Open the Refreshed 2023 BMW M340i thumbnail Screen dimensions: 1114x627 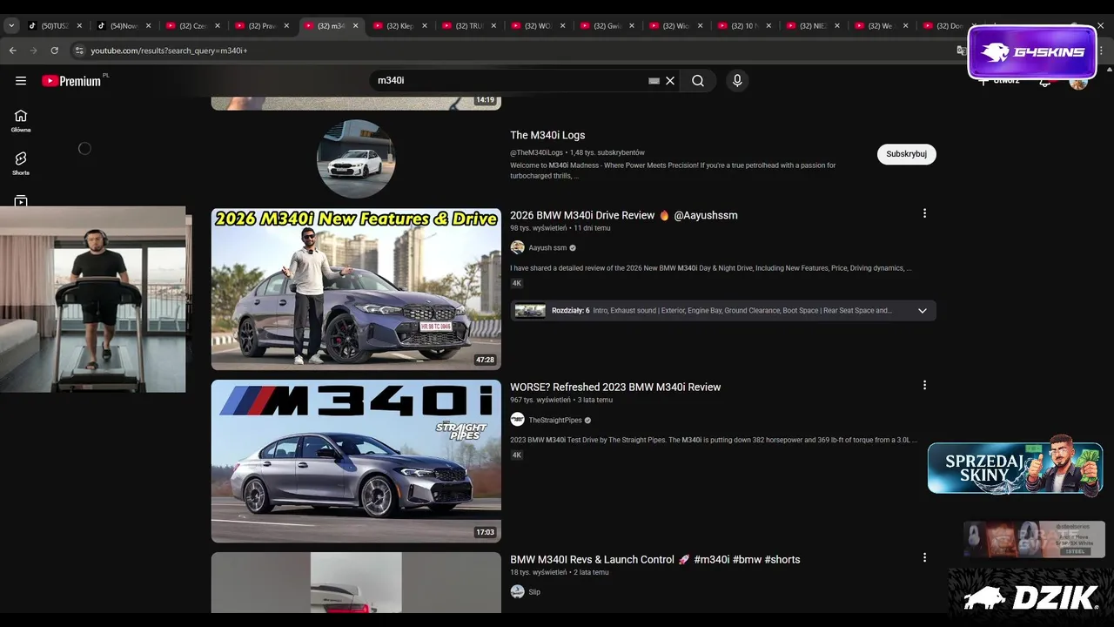click(356, 462)
